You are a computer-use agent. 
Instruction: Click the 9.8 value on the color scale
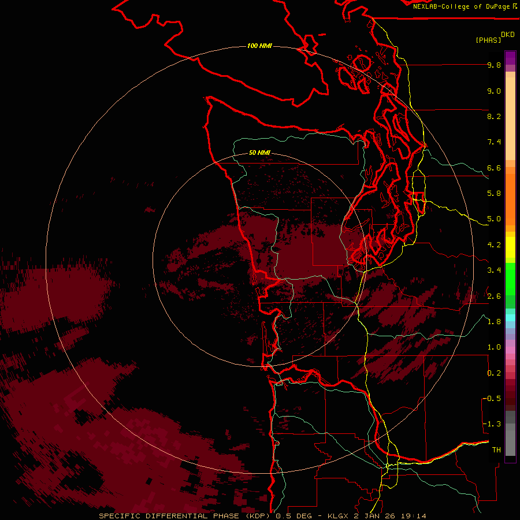tap(494, 65)
